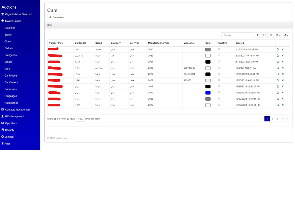Open Countries from the sidebar
Viewport: 295px width, 221px height.
(x=10, y=28)
